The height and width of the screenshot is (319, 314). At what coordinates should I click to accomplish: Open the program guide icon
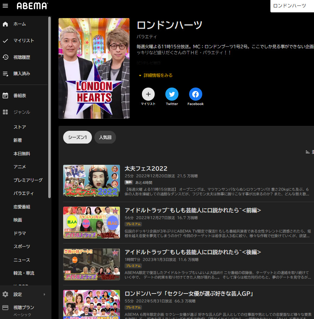5,95
